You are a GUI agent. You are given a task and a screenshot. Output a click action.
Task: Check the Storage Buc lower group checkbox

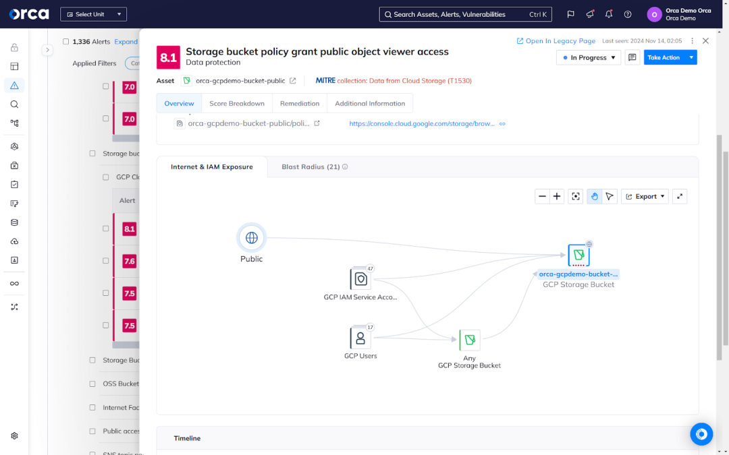(92, 360)
